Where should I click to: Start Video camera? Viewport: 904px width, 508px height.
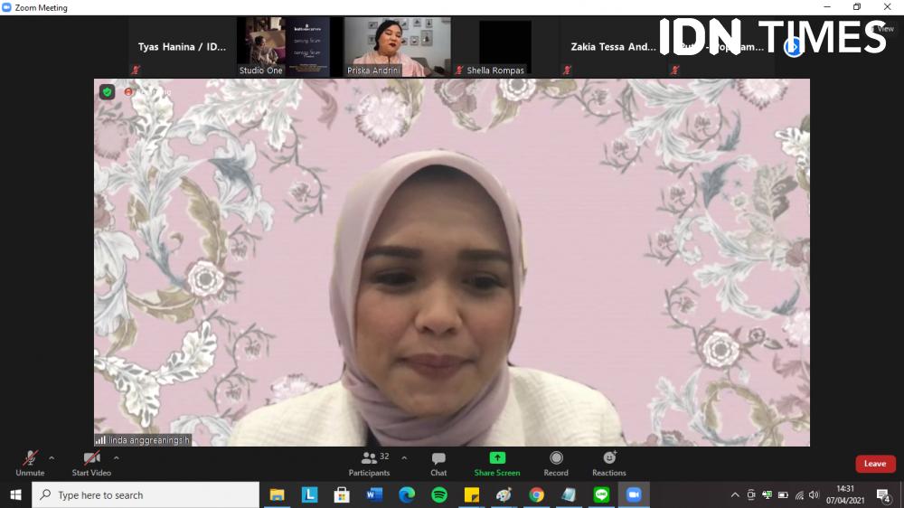point(91,464)
